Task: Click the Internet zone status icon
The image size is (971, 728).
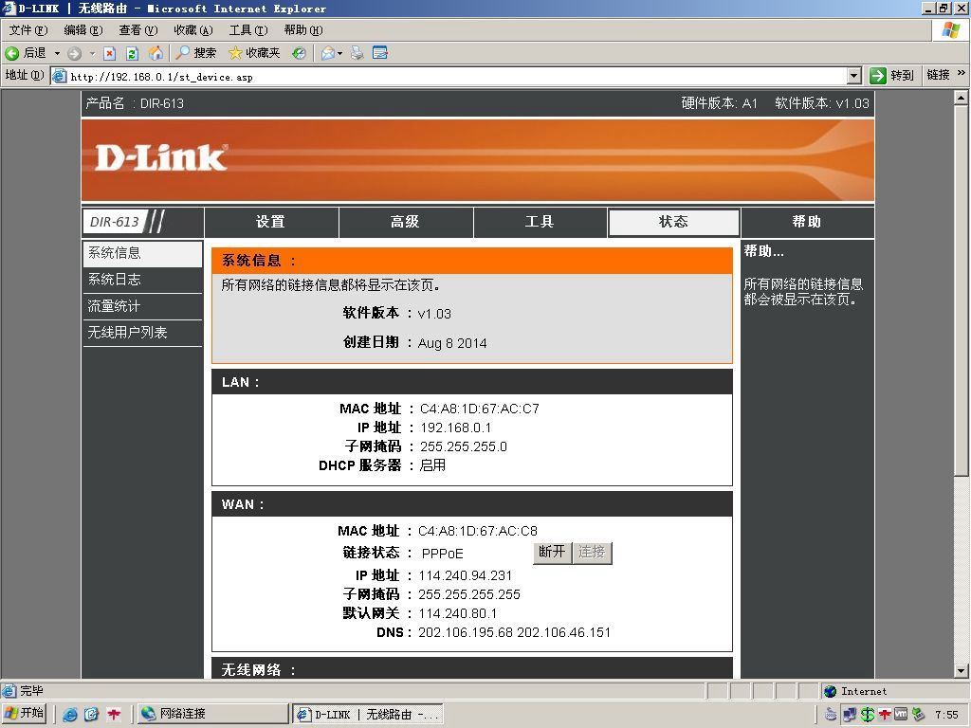Action: pyautogui.click(x=831, y=691)
